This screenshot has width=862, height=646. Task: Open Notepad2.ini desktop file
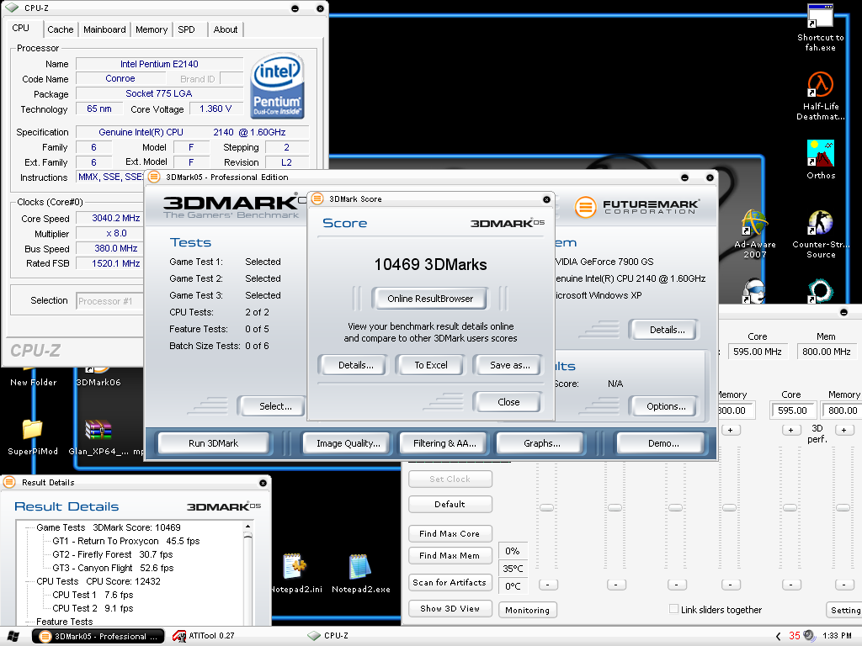295,573
